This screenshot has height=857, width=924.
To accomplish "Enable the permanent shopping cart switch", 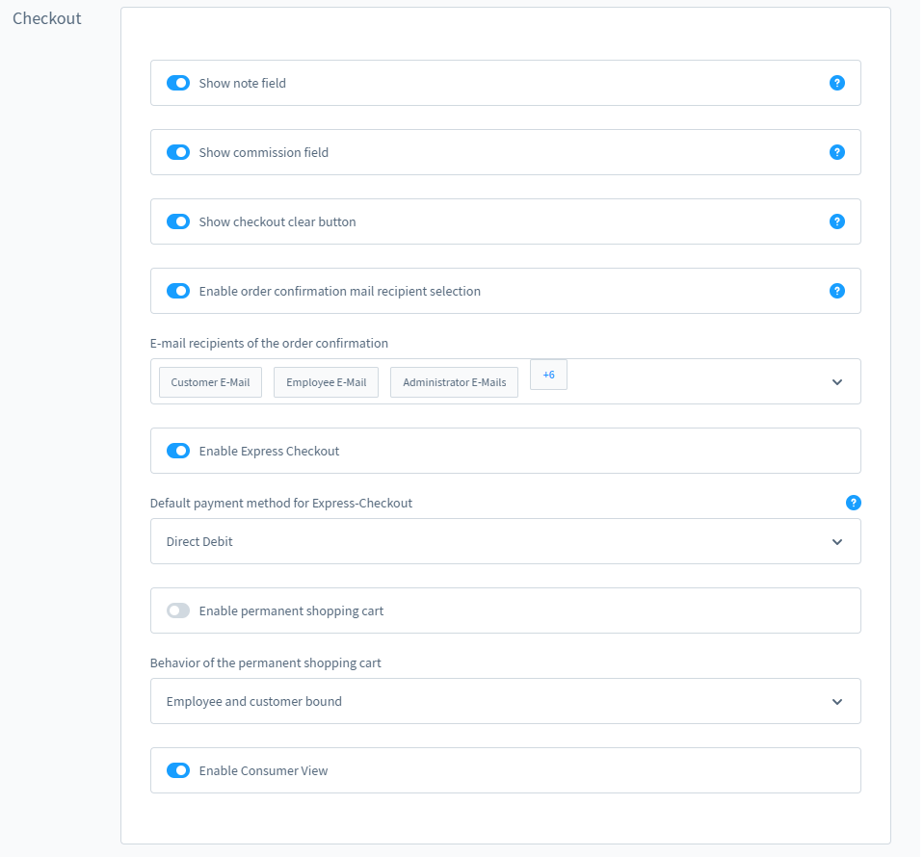I will pos(178,610).
